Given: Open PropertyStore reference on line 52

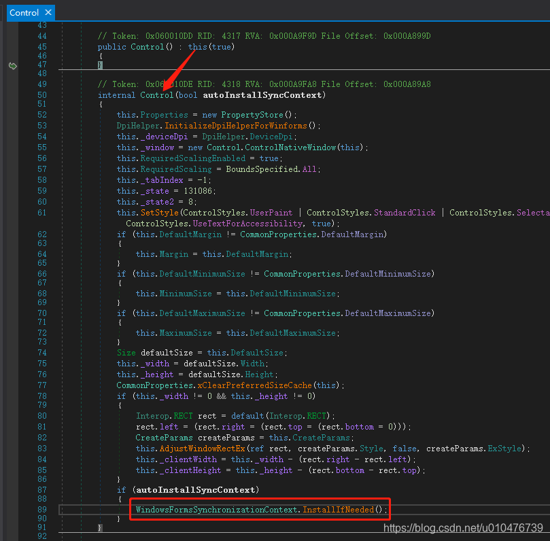Looking at the screenshot, I should click(252, 115).
